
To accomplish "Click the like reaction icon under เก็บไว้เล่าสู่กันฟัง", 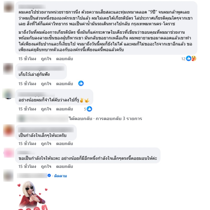I will [81, 83].
